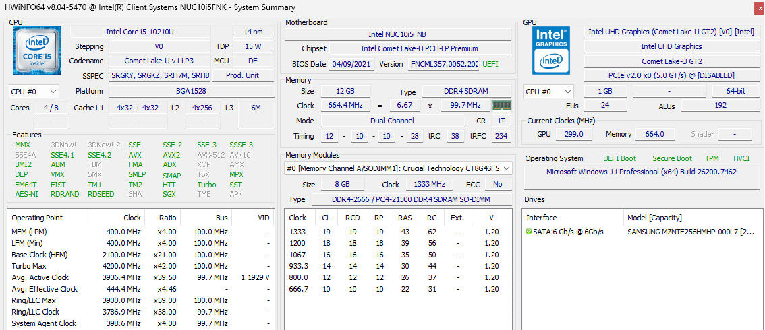This screenshot has width=765, height=330.
Task: Click the memory clock 664.4 MHz value
Action: (x=345, y=106)
